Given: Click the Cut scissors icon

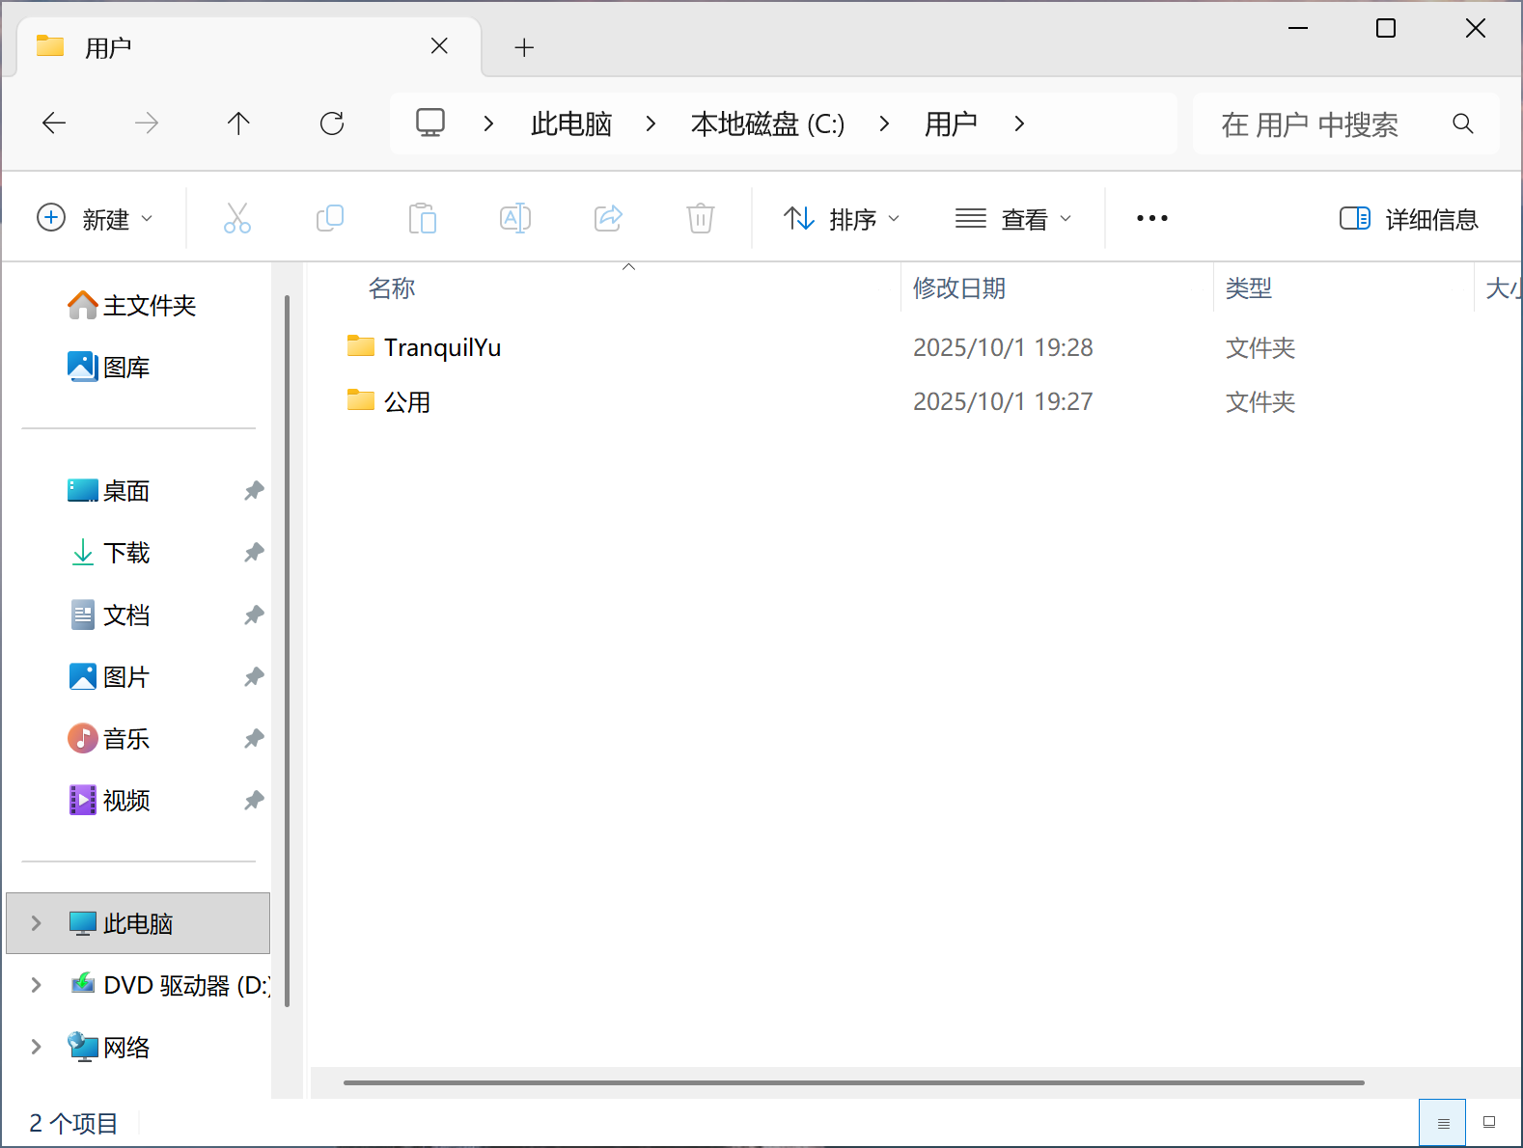Looking at the screenshot, I should pyautogui.click(x=237, y=219).
